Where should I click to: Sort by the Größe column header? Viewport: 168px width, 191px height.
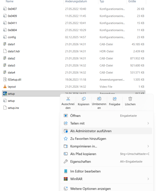tap(132, 1)
